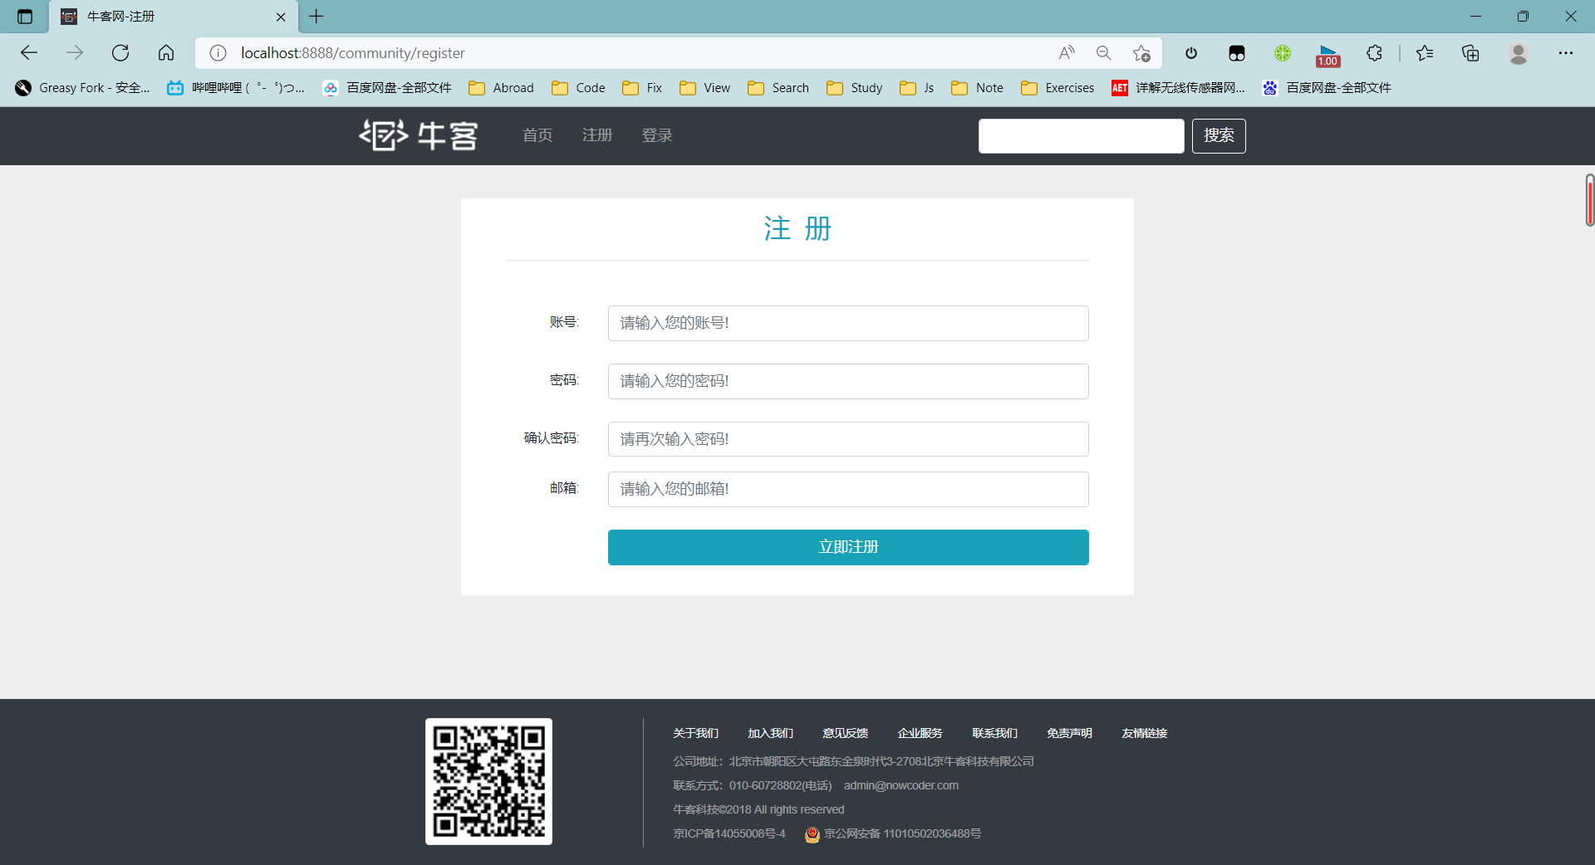Go to browser home page icon
This screenshot has height=865, width=1595.
coord(166,53)
